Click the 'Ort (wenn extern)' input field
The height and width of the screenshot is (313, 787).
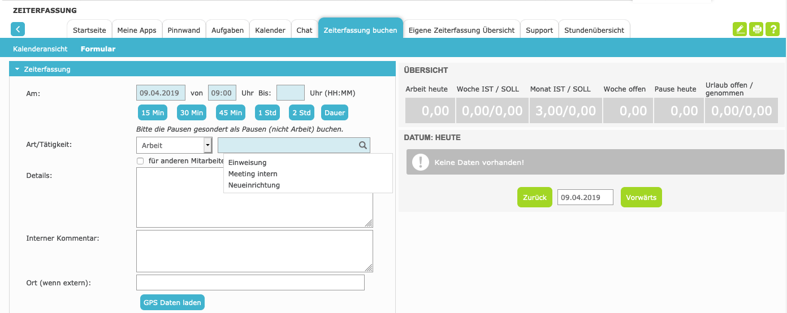[250, 282]
